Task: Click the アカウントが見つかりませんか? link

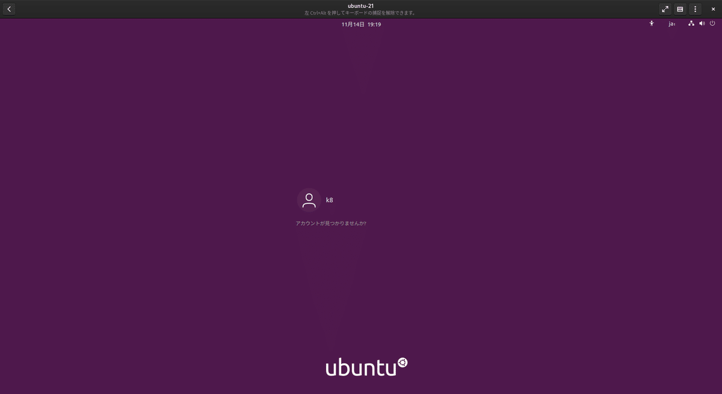Action: [x=331, y=223]
